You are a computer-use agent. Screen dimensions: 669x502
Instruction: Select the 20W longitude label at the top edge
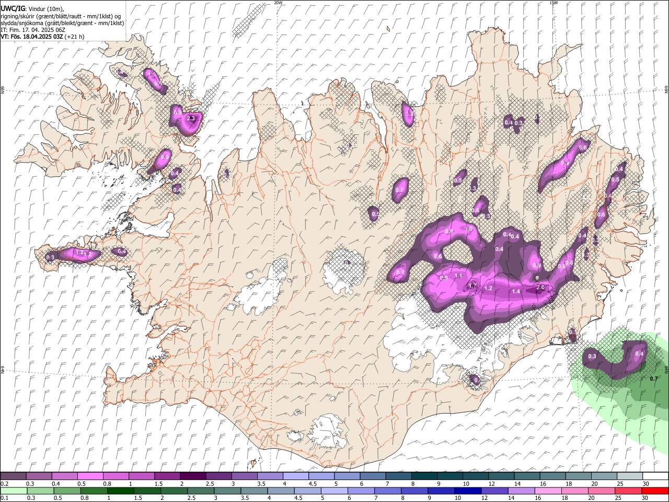(x=278, y=3)
